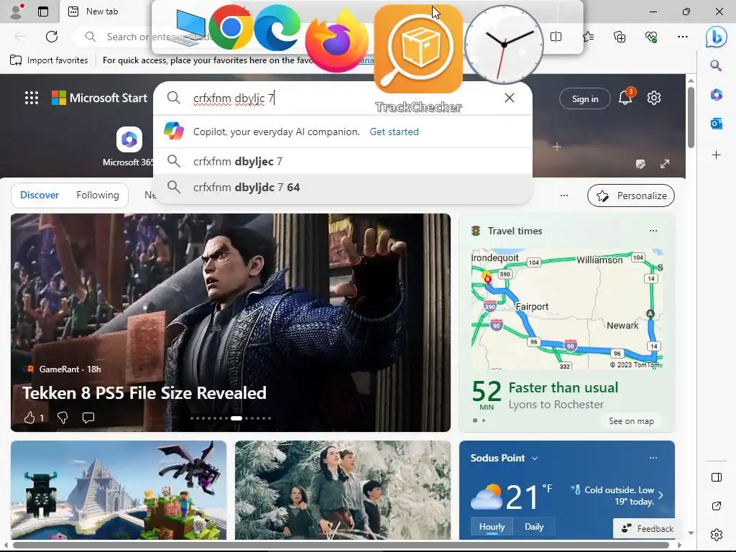
Task: Click the Microsoft 365 shortcut tile
Action: pos(129,145)
